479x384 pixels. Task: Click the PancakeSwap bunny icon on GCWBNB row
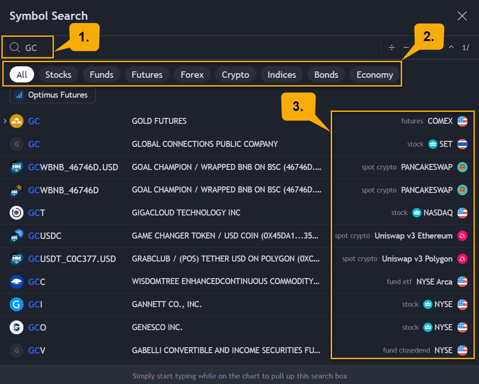[x=462, y=167]
